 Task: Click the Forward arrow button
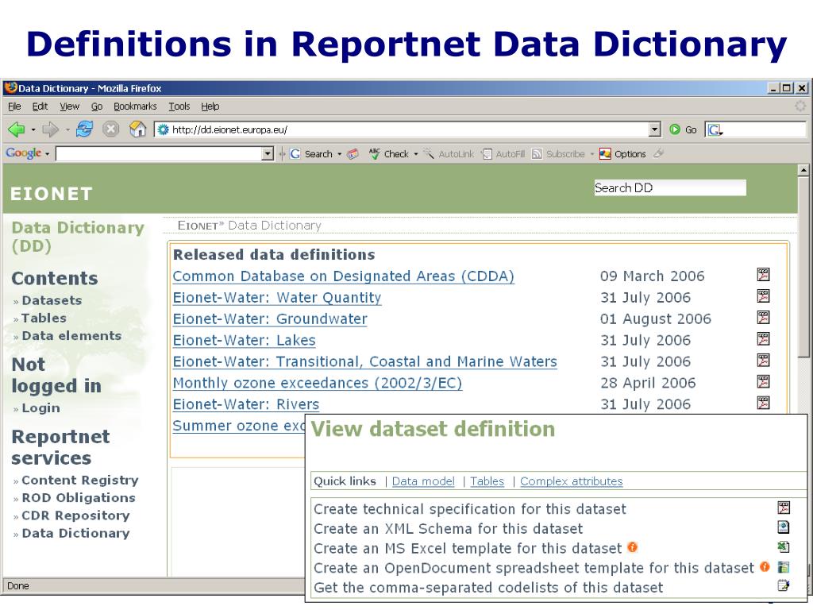50,129
